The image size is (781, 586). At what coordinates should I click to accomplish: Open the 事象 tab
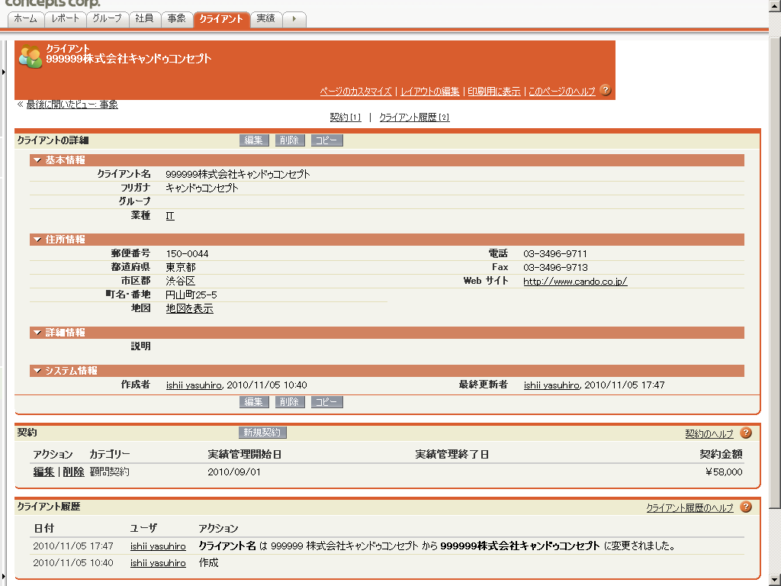point(177,19)
